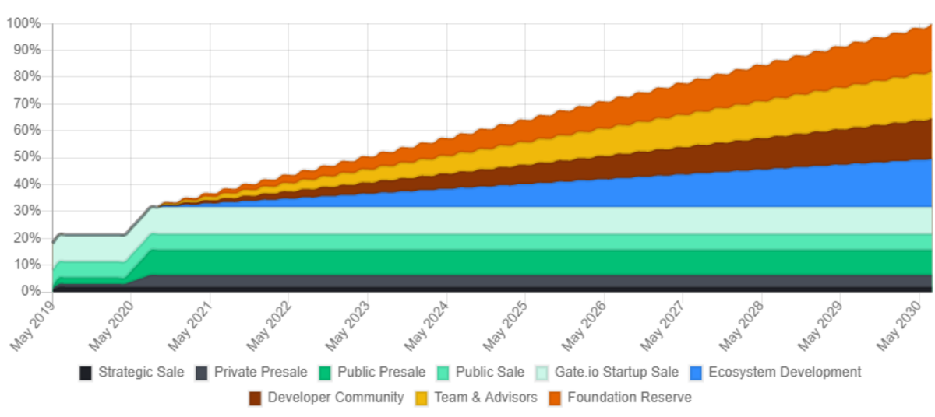The image size is (935, 417).
Task: Toggle the Team & Advisors legend text
Action: [x=485, y=398]
